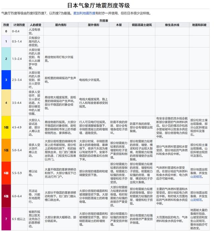Open 山泥倾泻 link in the 6强 row
The height and width of the screenshot is (231, 214).
click(196, 200)
